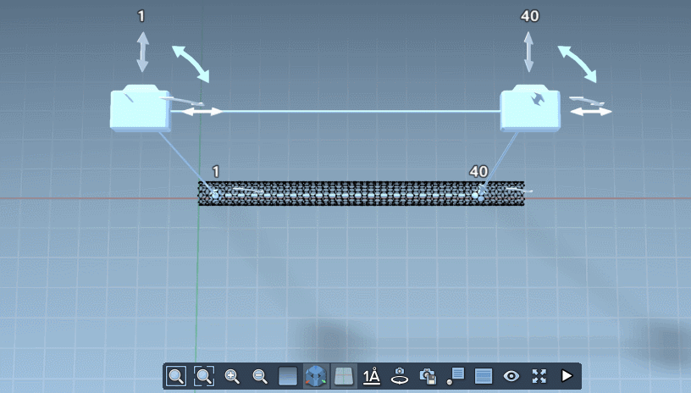Enter full screen with expand arrows

tap(539, 376)
